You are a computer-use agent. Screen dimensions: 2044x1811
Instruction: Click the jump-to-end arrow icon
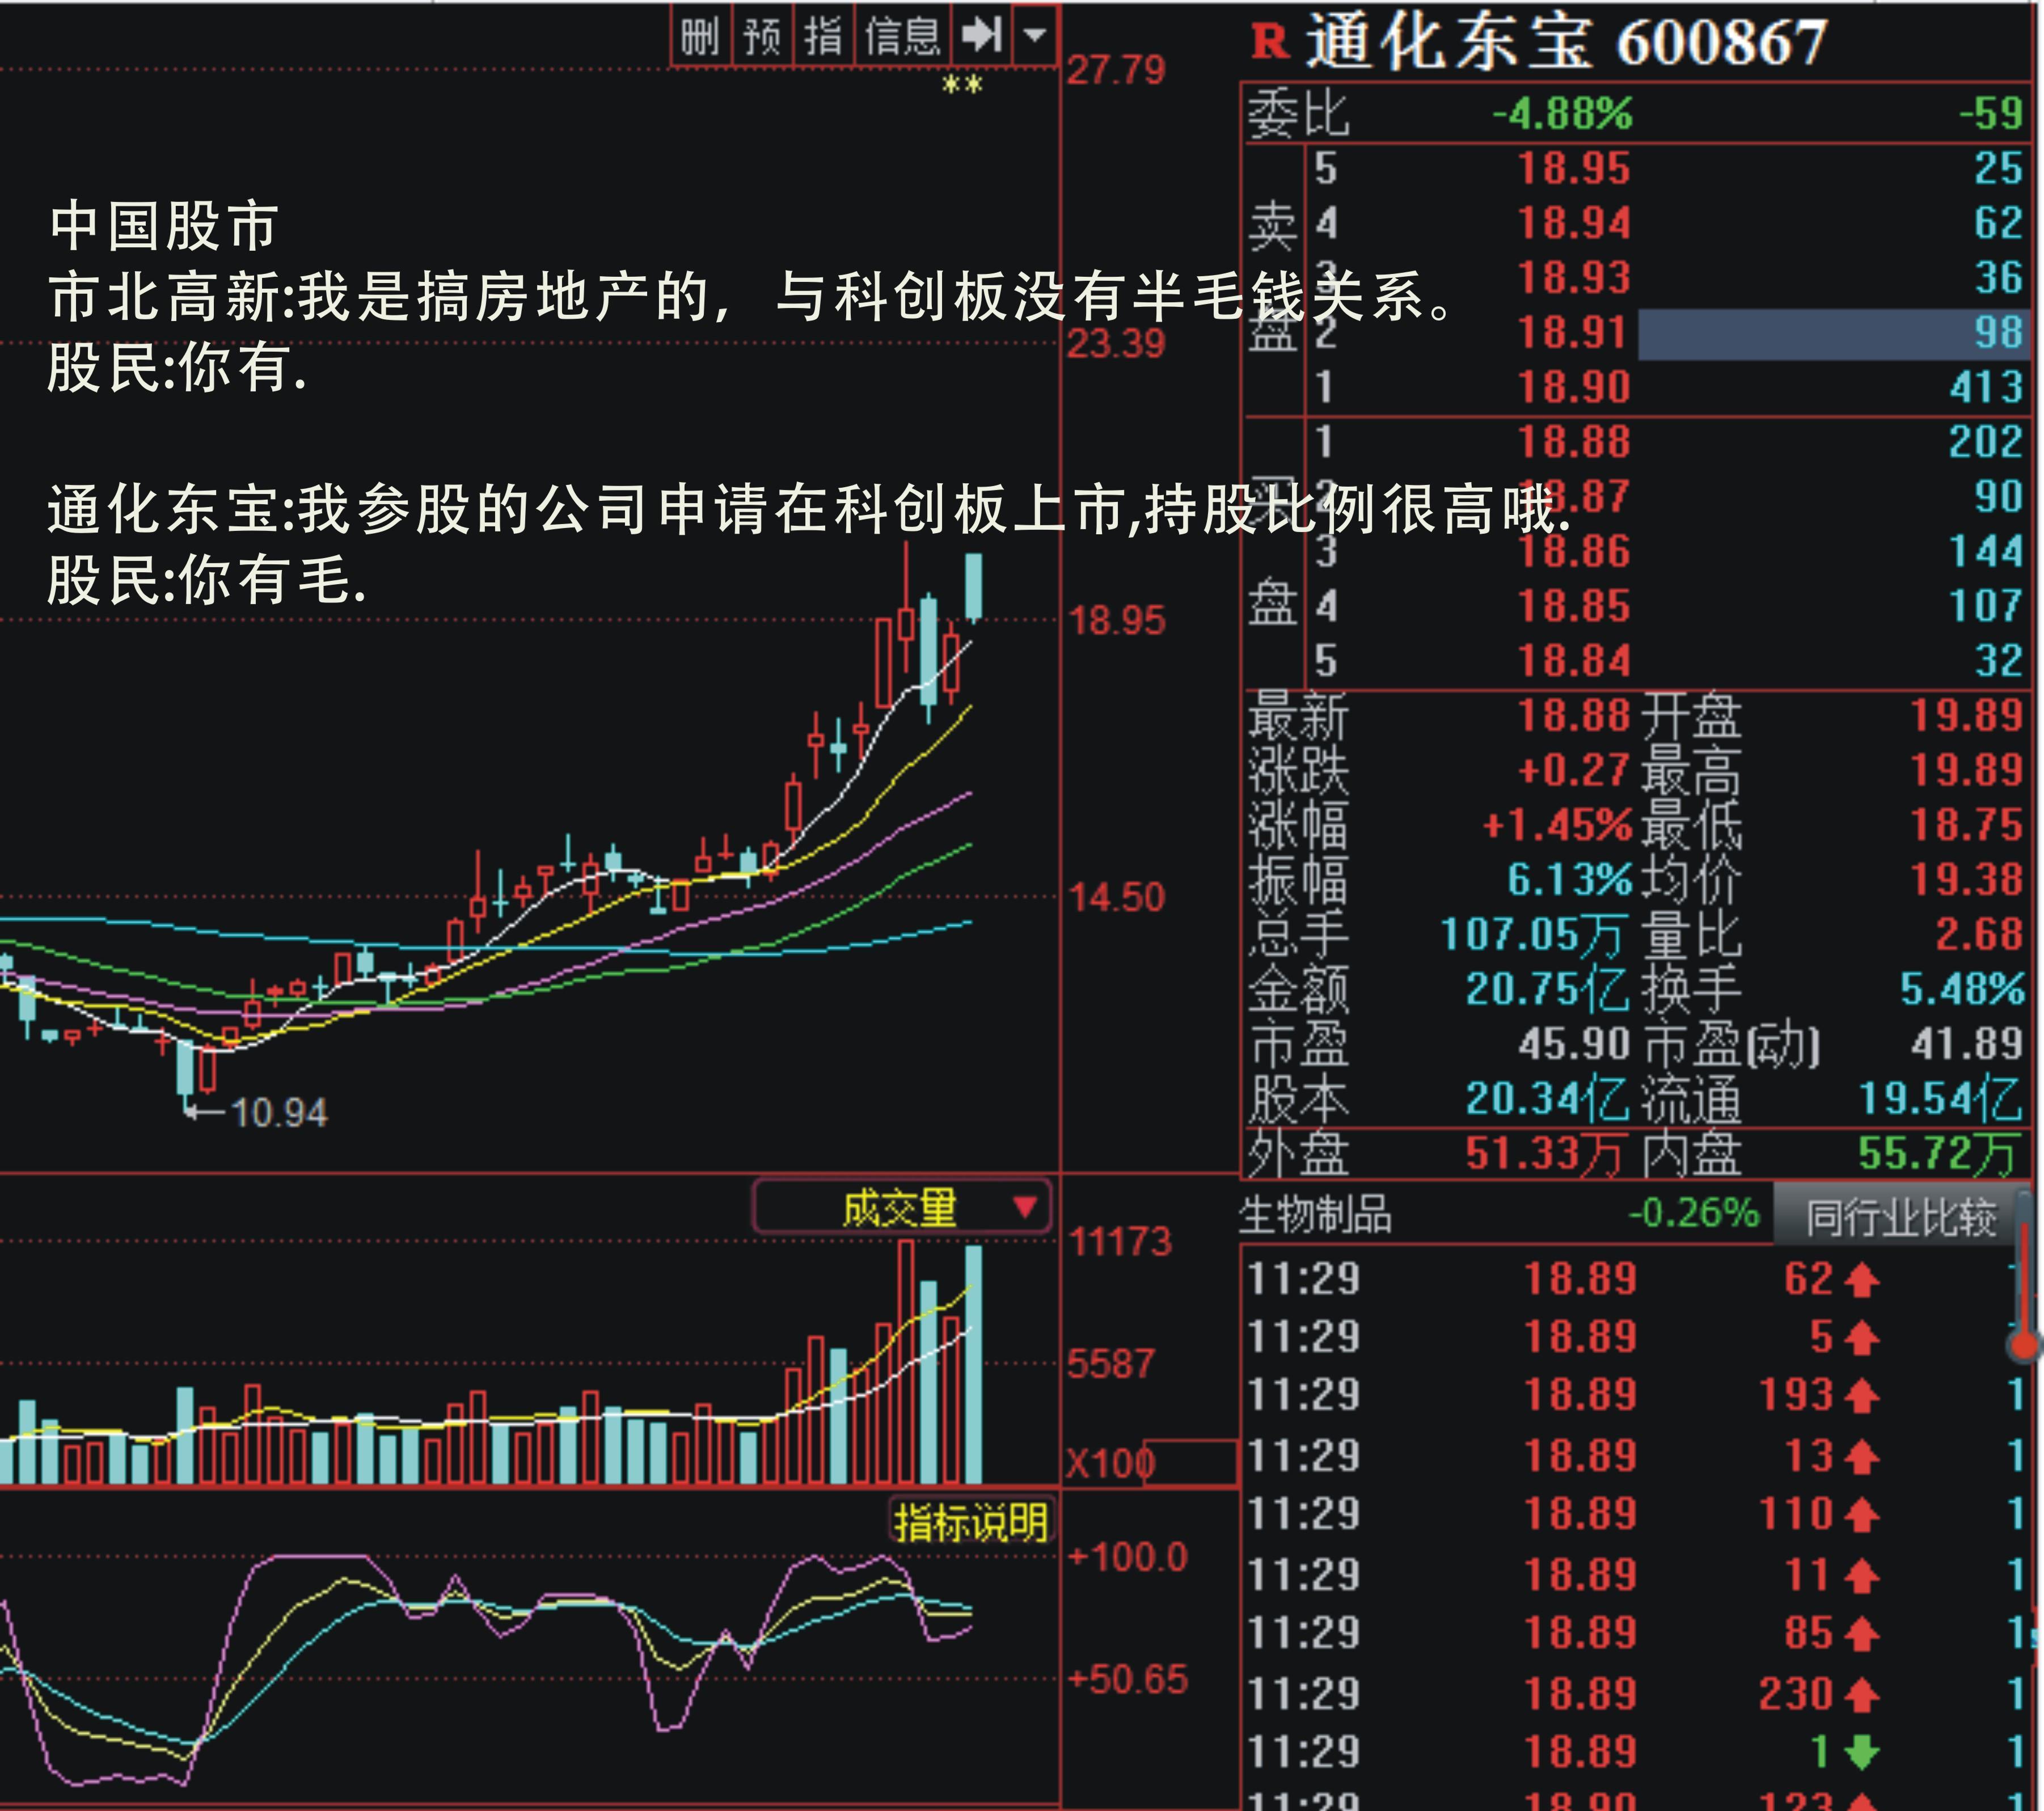coord(981,36)
